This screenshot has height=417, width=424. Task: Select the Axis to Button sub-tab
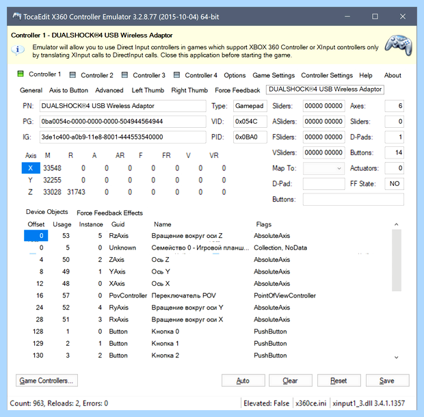pyautogui.click(x=68, y=90)
